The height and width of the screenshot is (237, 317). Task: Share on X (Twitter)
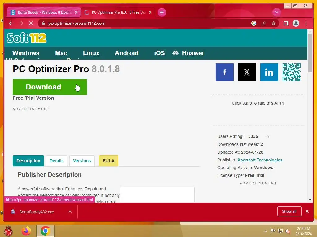pyautogui.click(x=247, y=72)
